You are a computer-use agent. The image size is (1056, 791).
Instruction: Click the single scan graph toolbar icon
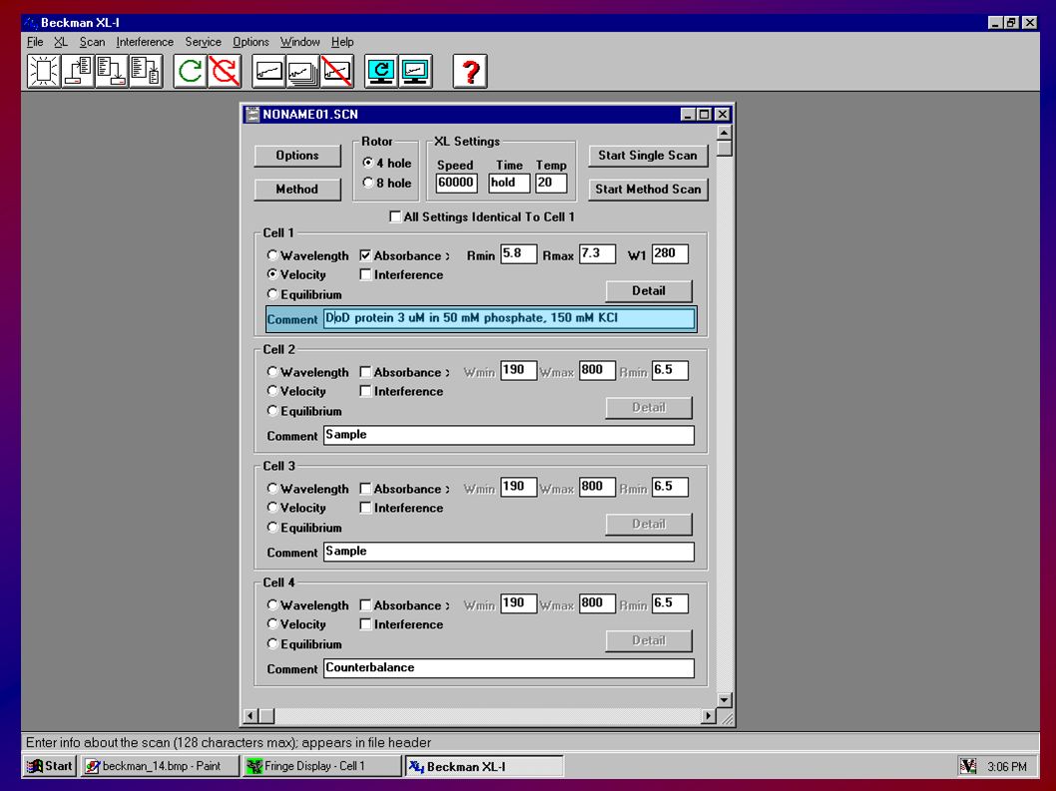pos(268,71)
